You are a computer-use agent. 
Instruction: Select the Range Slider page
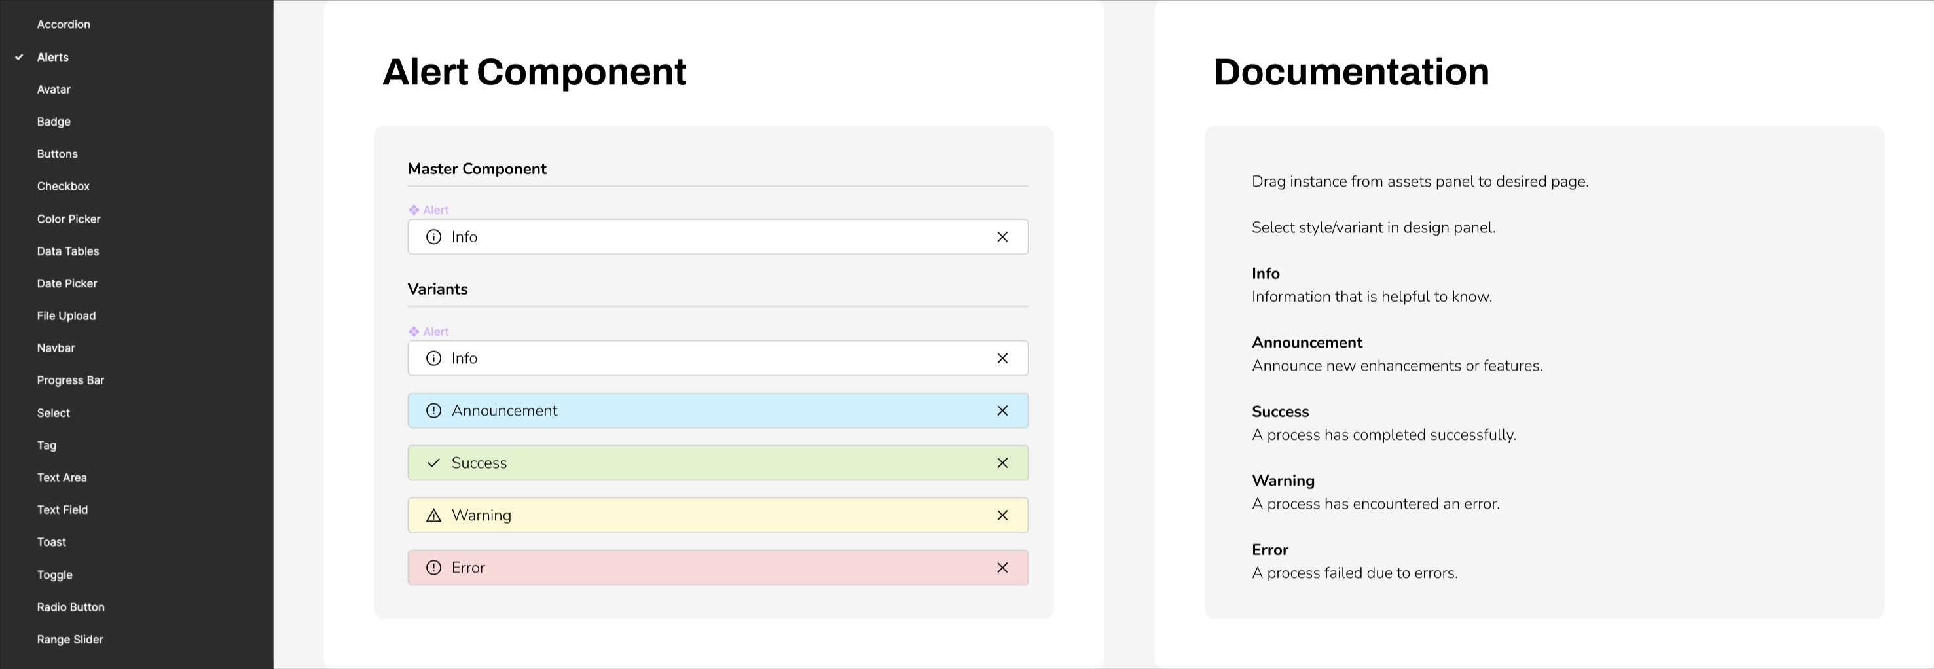[70, 639]
